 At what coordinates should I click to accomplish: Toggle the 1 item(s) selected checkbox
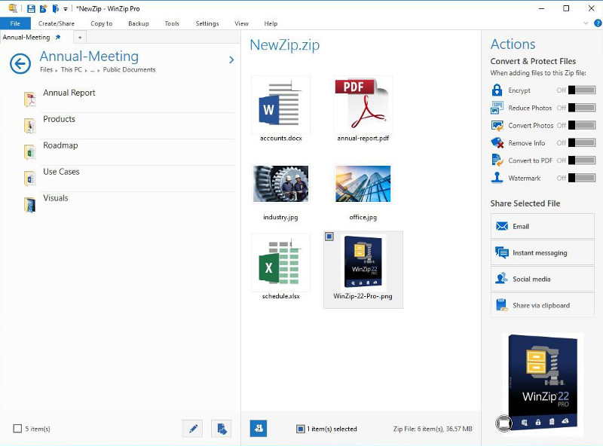tap(300, 429)
